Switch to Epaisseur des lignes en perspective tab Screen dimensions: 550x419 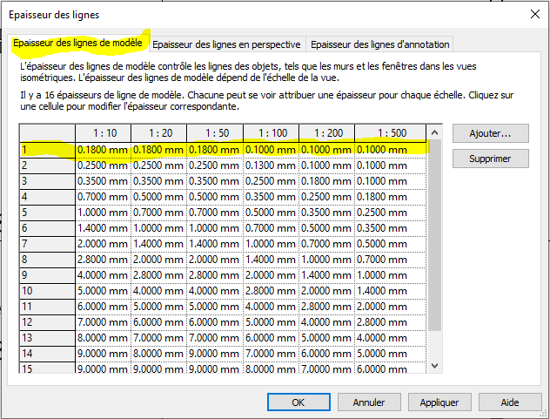tap(228, 44)
